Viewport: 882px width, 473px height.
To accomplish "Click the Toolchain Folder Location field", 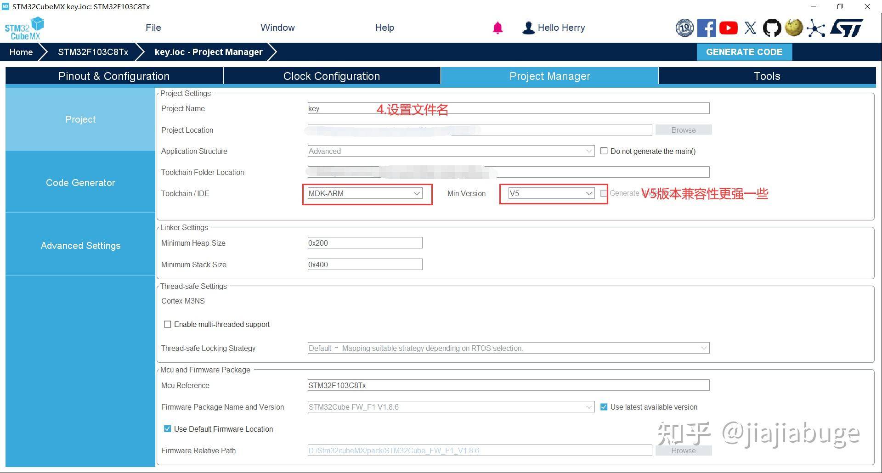I will pyautogui.click(x=509, y=172).
